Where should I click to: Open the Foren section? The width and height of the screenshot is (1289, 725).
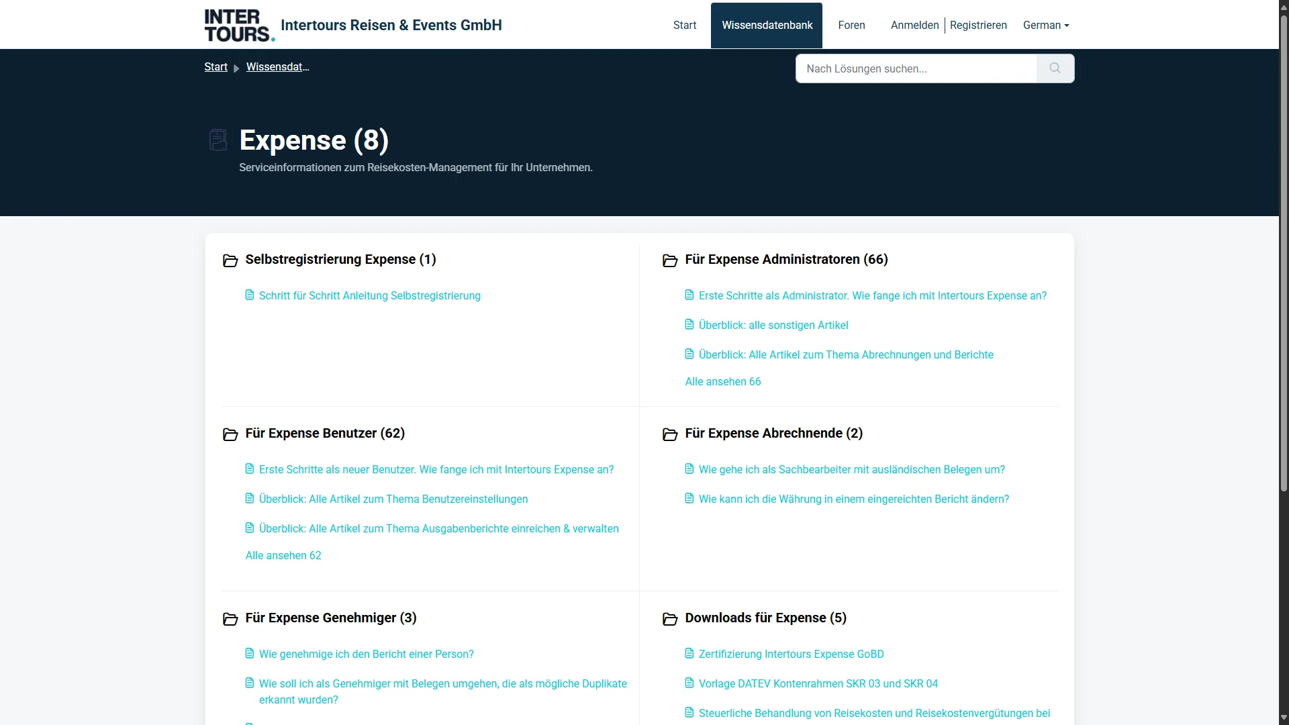pos(851,25)
